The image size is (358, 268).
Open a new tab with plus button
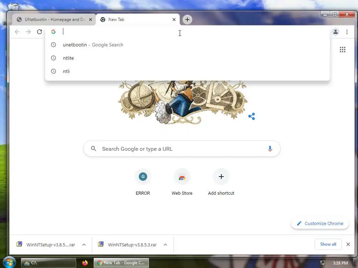pos(187,20)
